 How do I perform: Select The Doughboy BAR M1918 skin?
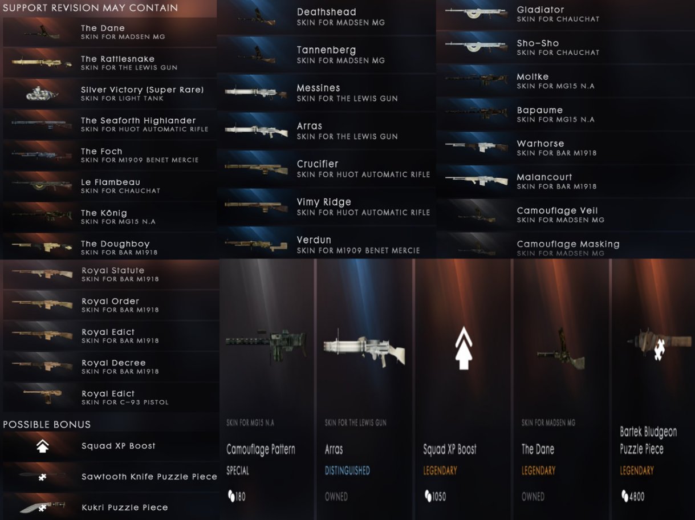click(x=109, y=247)
